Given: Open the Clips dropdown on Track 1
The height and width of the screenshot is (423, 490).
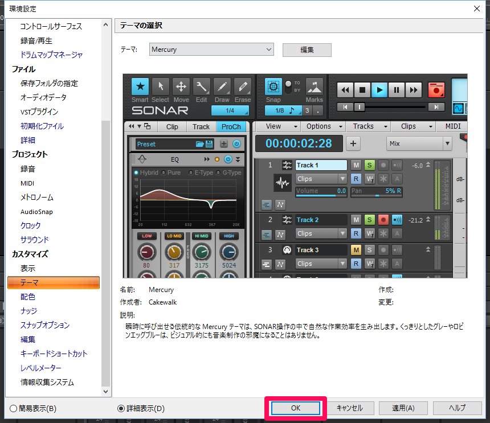Looking at the screenshot, I should click(x=321, y=179).
